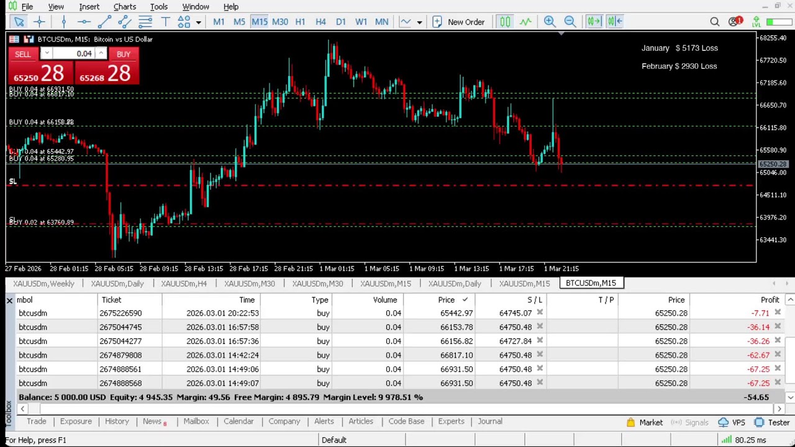The width and height of the screenshot is (795, 447).
Task: Open the File menu
Action: (x=27, y=6)
